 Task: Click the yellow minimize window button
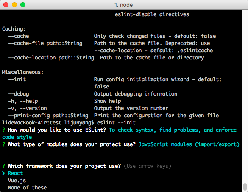tap(14, 5)
